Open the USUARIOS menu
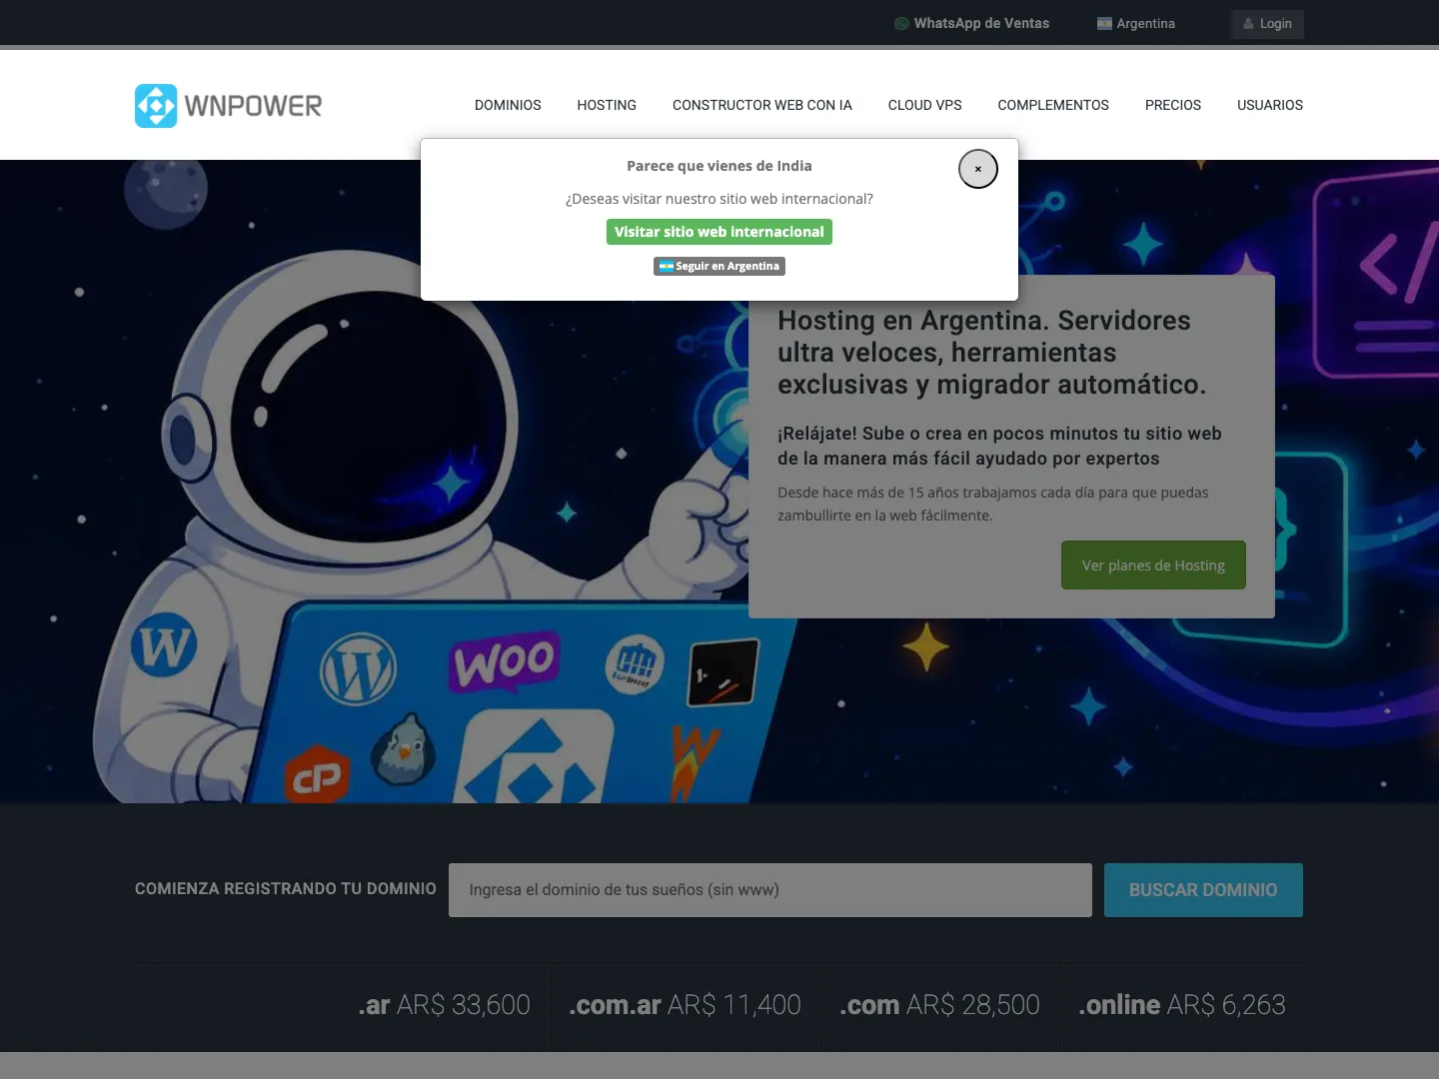 [x=1270, y=105]
